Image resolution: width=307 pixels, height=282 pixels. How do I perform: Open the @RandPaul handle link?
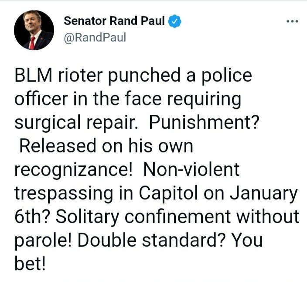tap(95, 38)
